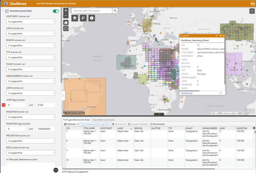Zoom out of the map
Screen dimensions: 256x173
pos(66,15)
